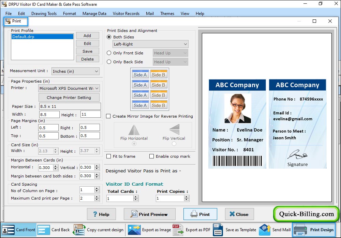The height and width of the screenshot is (238, 341).
Task: Click the Print Design printer icon
Action: click(x=300, y=230)
